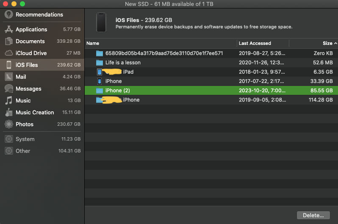This screenshot has width=338, height=224.
Task: Click the 2023-10-20 last accessed date
Action: pos(262,91)
